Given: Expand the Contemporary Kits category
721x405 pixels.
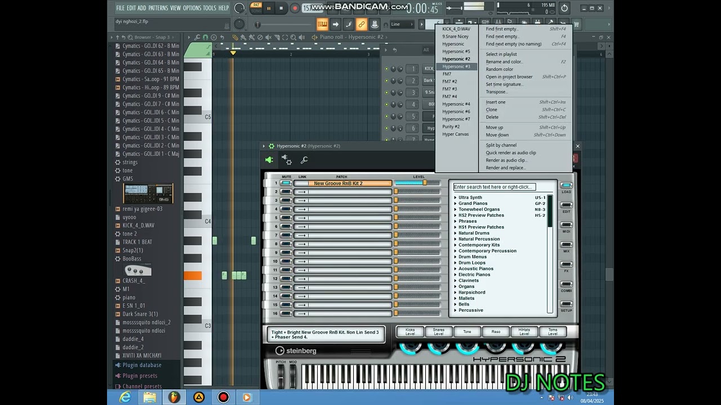Looking at the screenshot, I should click(x=456, y=245).
